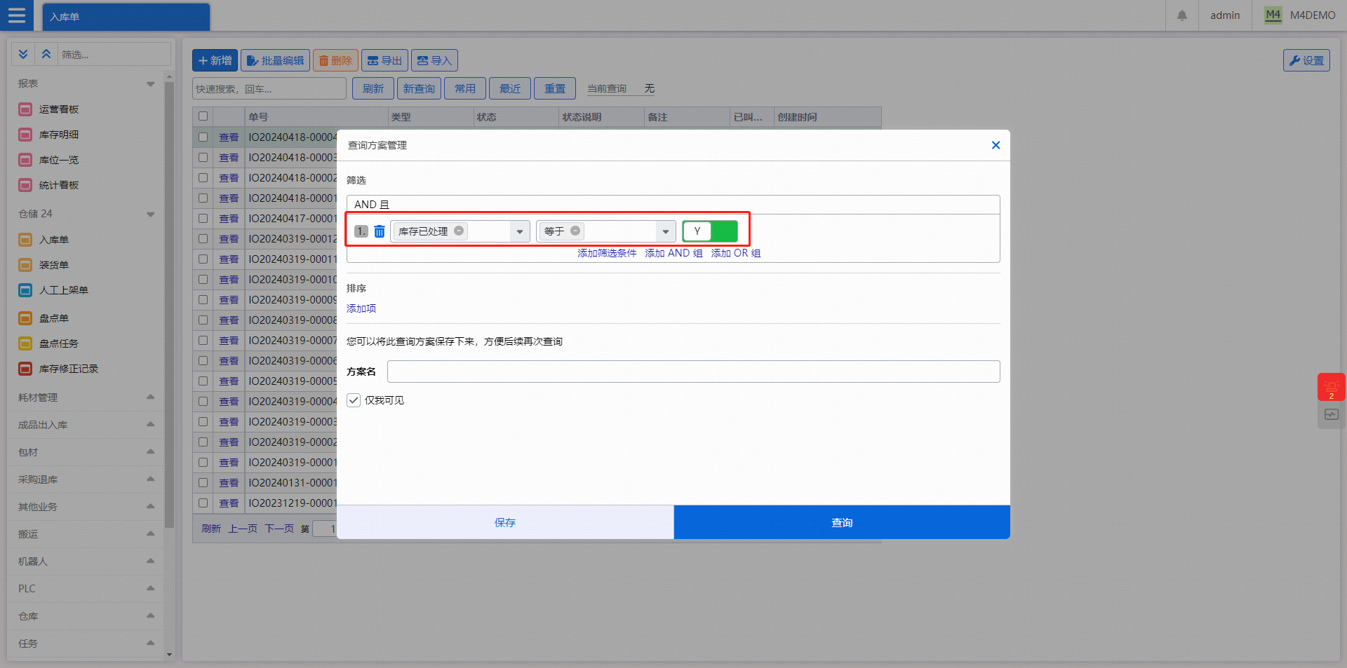1347x668 pixels.
Task: Clear the 等于 operator tag
Action: pos(575,231)
